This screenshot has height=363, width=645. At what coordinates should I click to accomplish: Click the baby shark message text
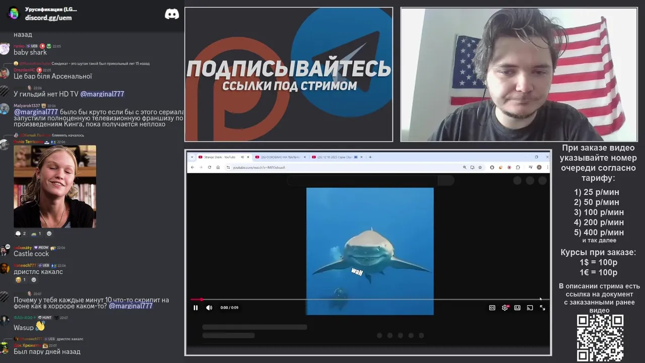pyautogui.click(x=30, y=52)
